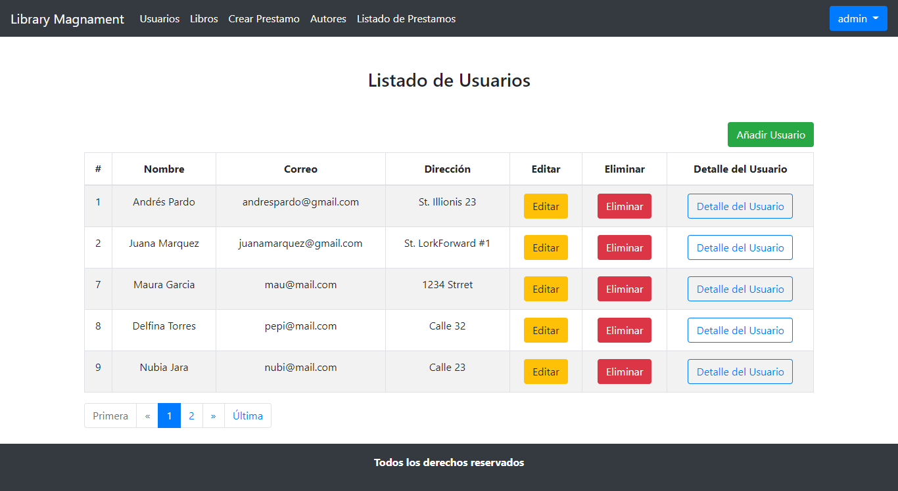Click the address Calle 32
The width and height of the screenshot is (898, 491).
(447, 326)
